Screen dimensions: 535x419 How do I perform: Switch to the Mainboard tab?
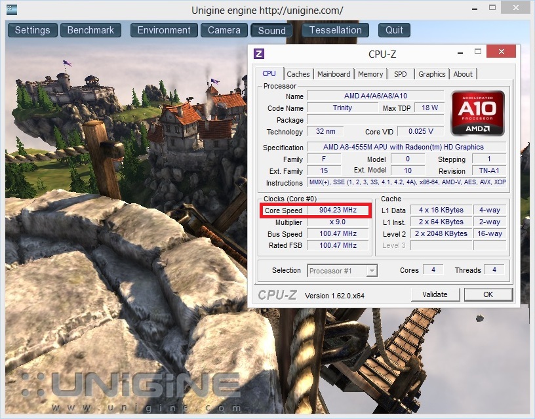(x=334, y=74)
